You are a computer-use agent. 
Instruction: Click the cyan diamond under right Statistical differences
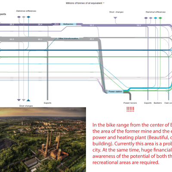point(156,18)
